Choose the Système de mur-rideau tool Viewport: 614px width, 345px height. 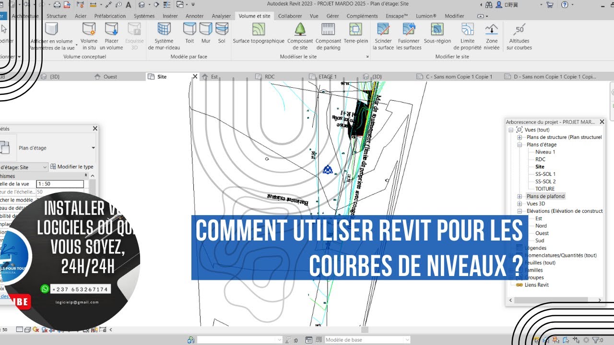164,36
